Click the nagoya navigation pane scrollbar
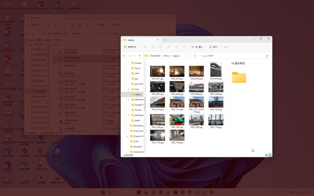314x196 pixels. (x=145, y=104)
